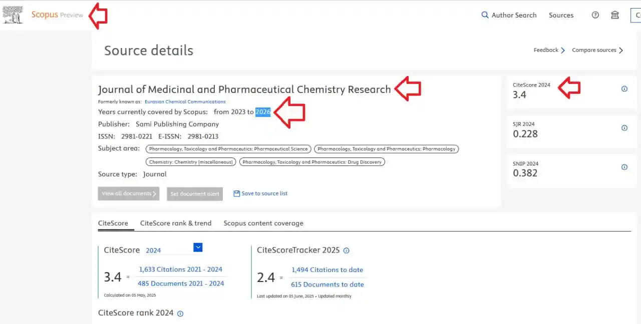The width and height of the screenshot is (641, 324).
Task: Click the journal title text
Action: [x=244, y=89]
